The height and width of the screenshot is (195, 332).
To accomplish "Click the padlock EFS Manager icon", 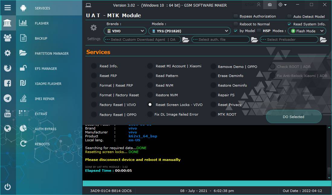I will point(23,68).
